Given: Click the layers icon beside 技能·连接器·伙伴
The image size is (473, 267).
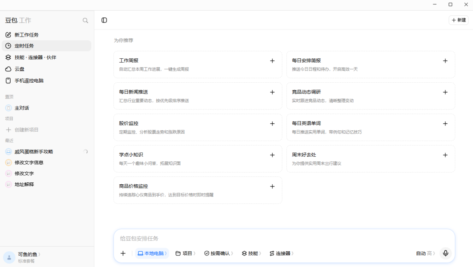Looking at the screenshot, I should click(x=8, y=57).
